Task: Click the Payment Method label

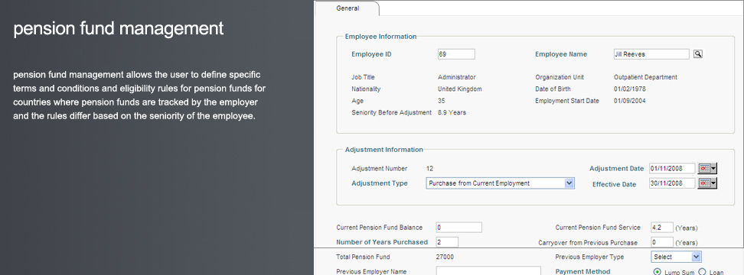Action: click(582, 272)
